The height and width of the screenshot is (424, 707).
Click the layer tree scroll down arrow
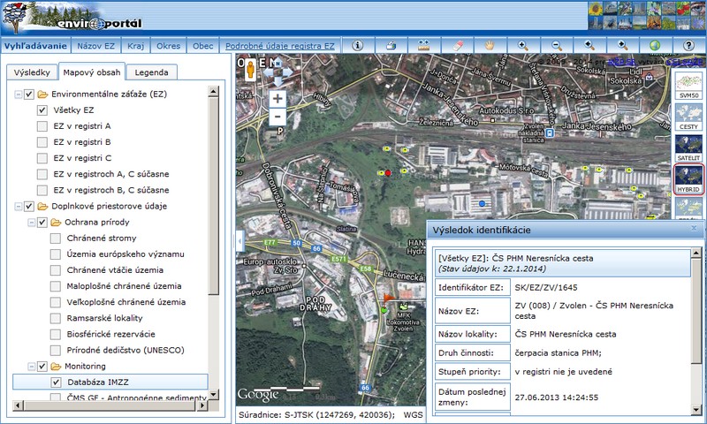pyautogui.click(x=213, y=395)
